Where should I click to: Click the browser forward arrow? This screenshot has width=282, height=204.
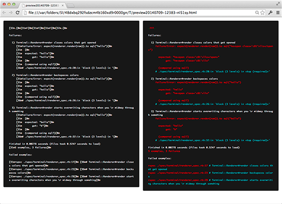click(11, 12)
